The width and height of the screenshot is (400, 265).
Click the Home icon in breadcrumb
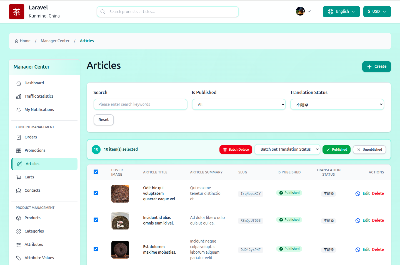(17, 41)
